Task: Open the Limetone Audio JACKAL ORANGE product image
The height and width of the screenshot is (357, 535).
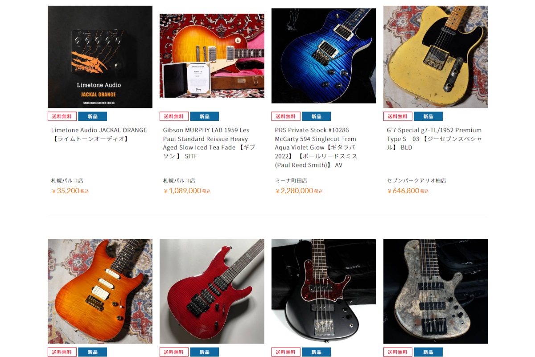Action: click(100, 57)
